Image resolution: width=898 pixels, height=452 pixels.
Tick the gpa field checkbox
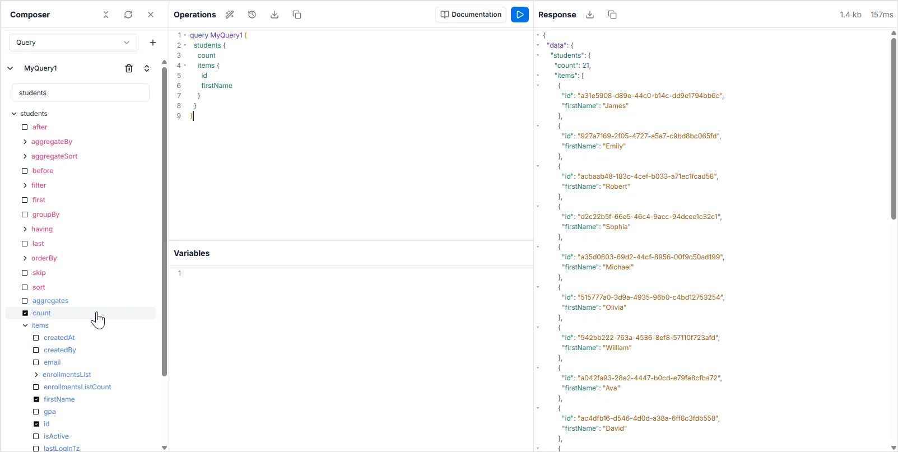(36, 412)
